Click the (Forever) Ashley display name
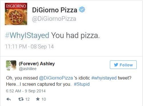The image size is (143, 106). 37,64
